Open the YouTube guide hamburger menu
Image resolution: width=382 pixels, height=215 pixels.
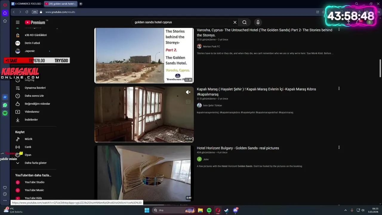tap(18, 22)
